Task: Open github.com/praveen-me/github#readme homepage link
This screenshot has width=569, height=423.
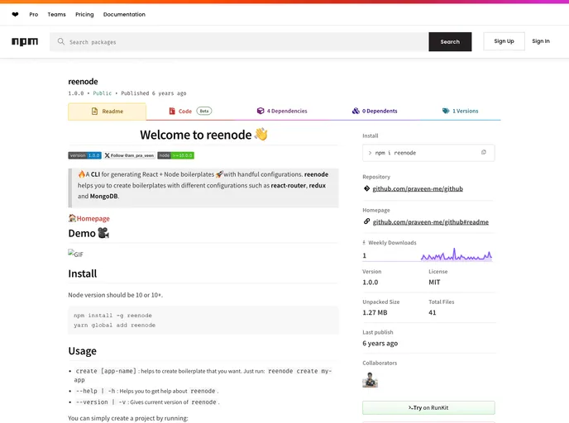Action: tap(431, 222)
